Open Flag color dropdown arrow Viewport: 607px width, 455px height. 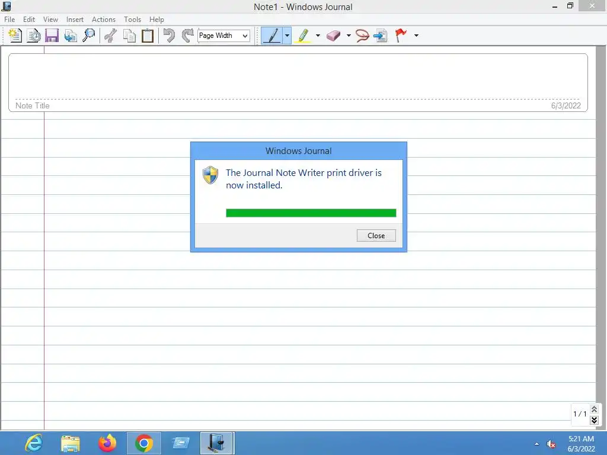tap(416, 36)
